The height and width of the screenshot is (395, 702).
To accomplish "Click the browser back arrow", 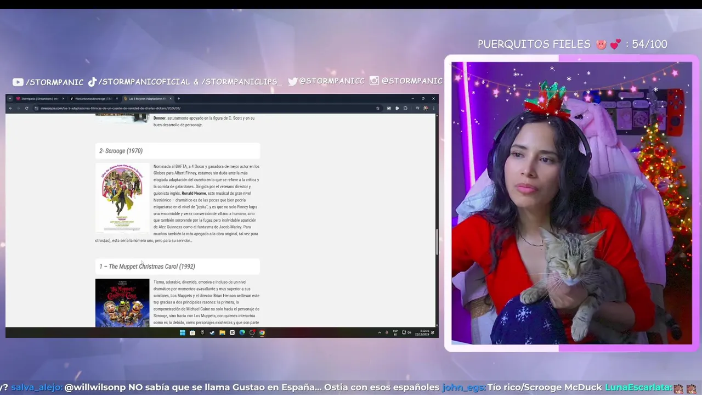I will [10, 108].
